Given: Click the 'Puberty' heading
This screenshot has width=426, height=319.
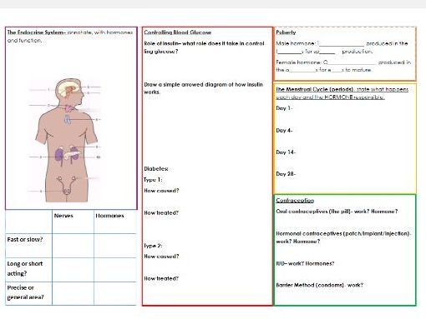Looking at the screenshot, I should [x=286, y=32].
